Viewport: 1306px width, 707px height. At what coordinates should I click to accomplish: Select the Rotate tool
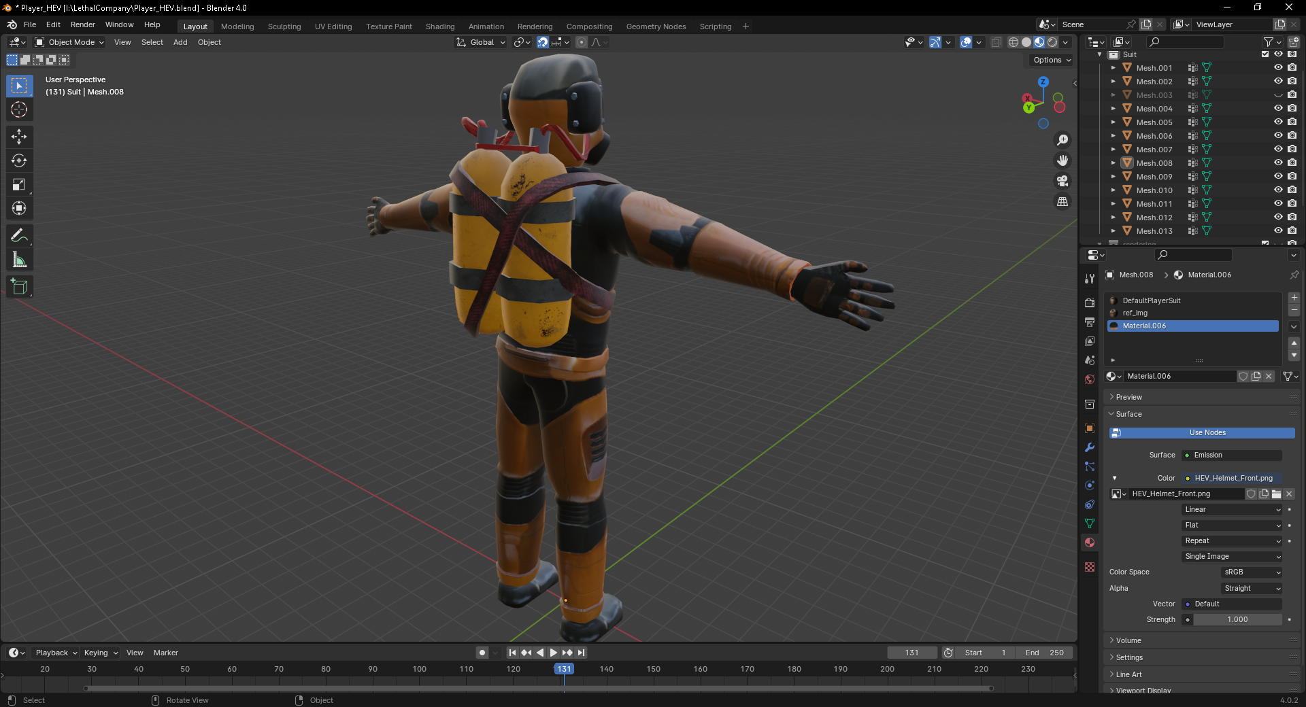click(x=19, y=160)
